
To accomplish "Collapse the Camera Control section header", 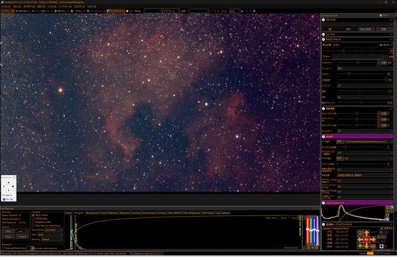I will pyautogui.click(x=324, y=40).
